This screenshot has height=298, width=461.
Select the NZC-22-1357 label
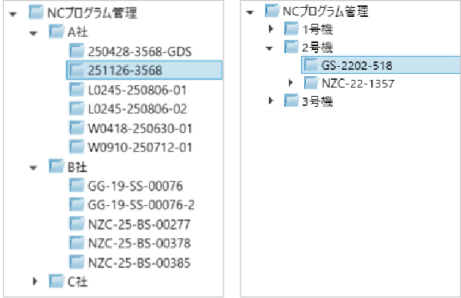(358, 84)
